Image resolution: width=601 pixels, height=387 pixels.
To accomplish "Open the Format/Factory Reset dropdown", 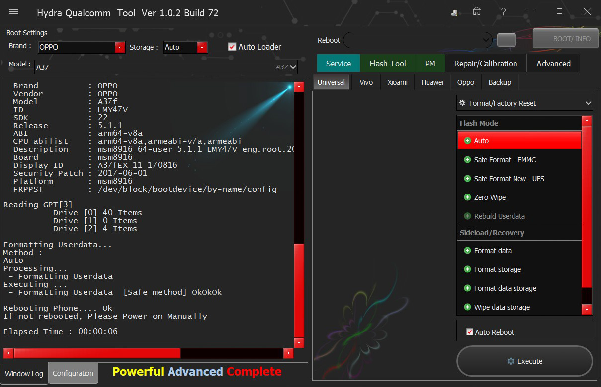I will (525, 103).
